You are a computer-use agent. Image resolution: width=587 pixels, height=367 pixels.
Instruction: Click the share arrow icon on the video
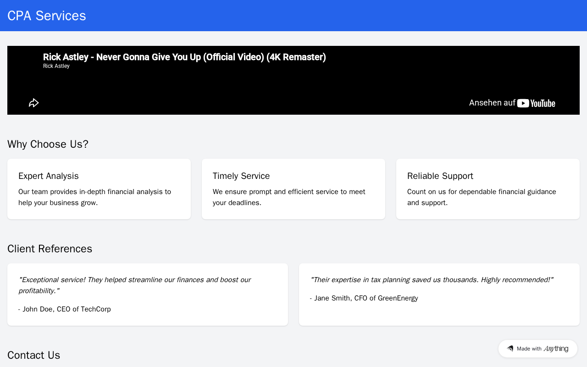tap(33, 103)
